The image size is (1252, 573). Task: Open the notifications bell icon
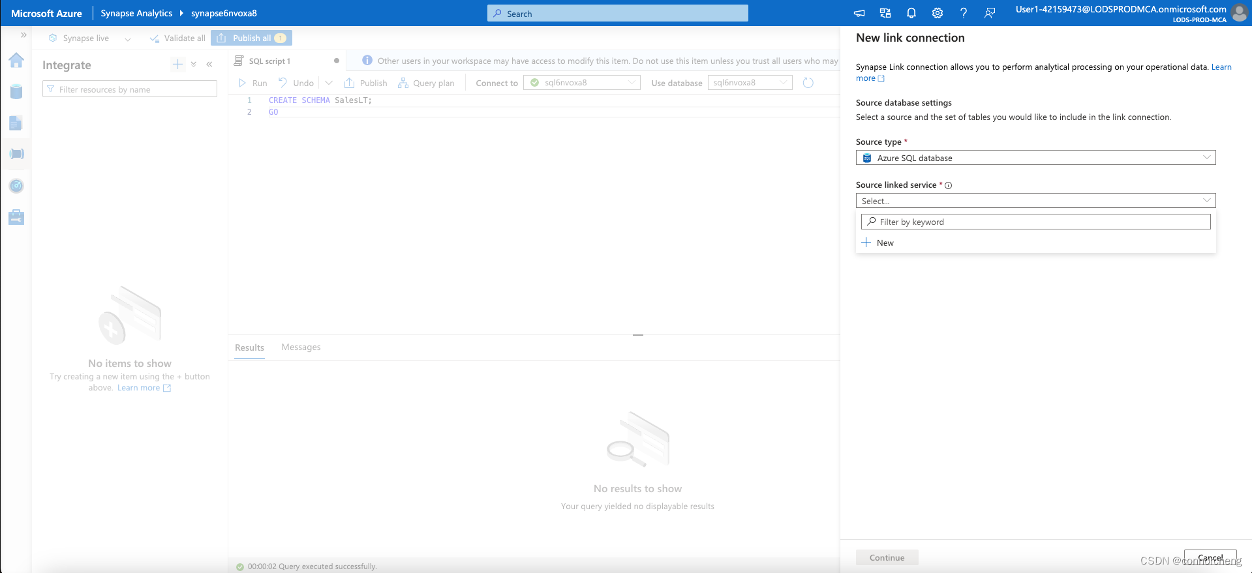tap(911, 13)
